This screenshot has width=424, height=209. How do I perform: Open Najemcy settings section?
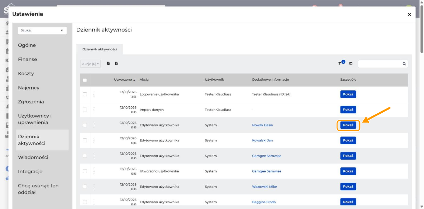(x=29, y=88)
